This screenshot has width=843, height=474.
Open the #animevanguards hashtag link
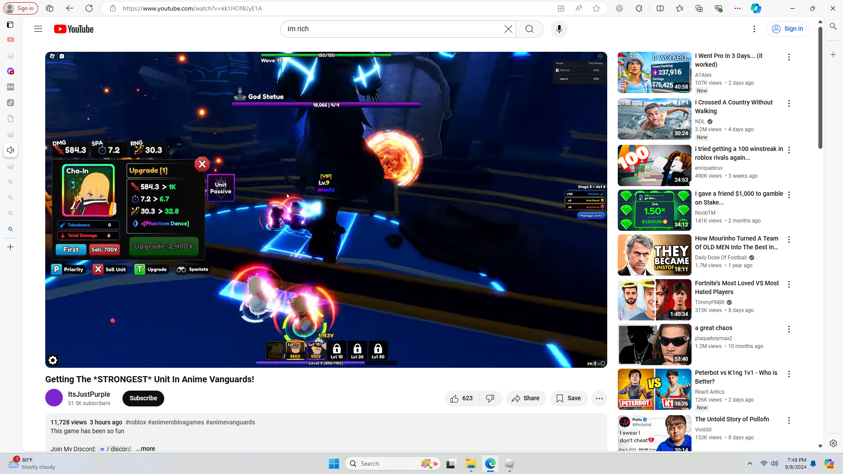pos(230,422)
